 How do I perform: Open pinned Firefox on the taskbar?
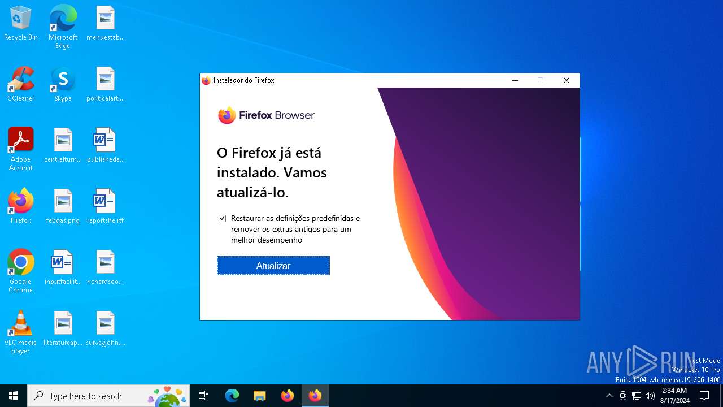pos(288,396)
